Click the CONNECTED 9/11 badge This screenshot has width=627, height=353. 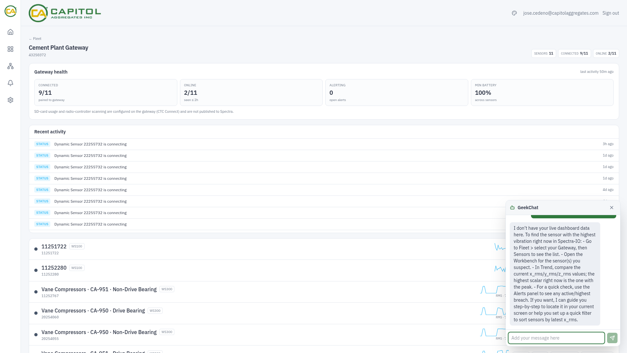point(574,53)
